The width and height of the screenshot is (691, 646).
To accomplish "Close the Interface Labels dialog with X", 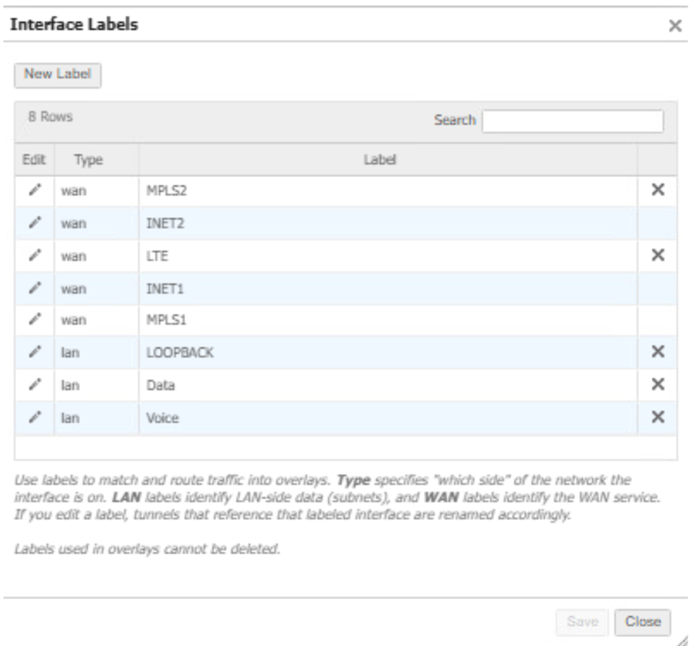I will pos(675,26).
